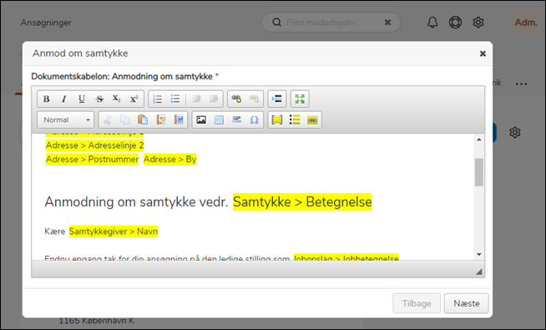This screenshot has width=546, height=330.
Task: Paste from Word icon
Action: 179,120
